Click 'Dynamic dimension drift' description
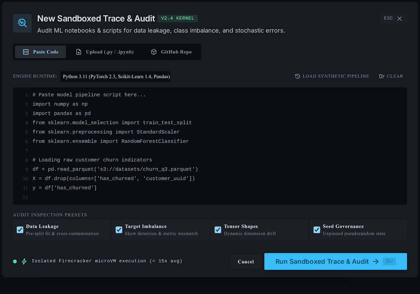Screen dimensions: 420x294 (250, 233)
